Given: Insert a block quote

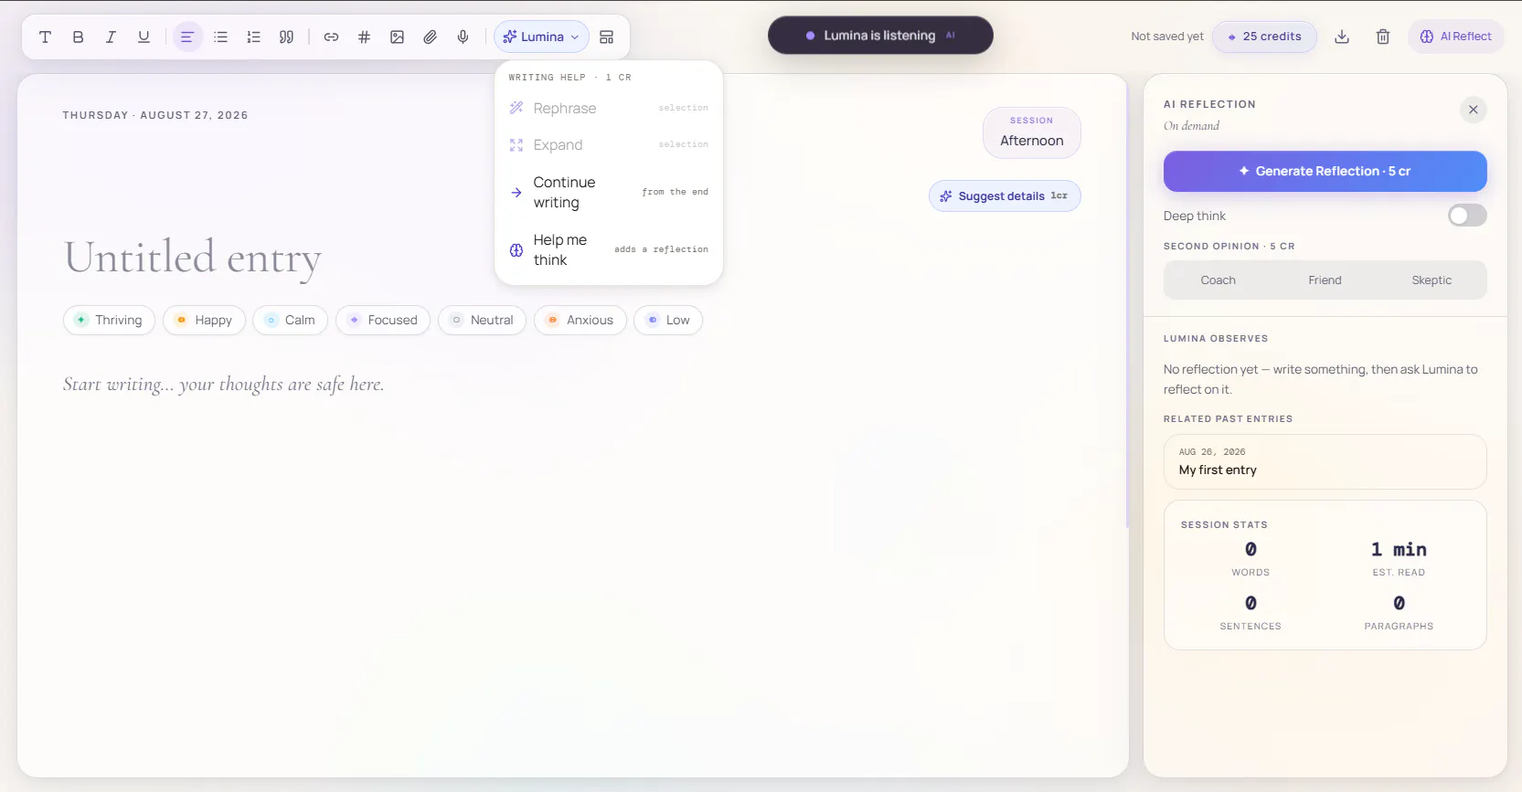Looking at the screenshot, I should (286, 37).
